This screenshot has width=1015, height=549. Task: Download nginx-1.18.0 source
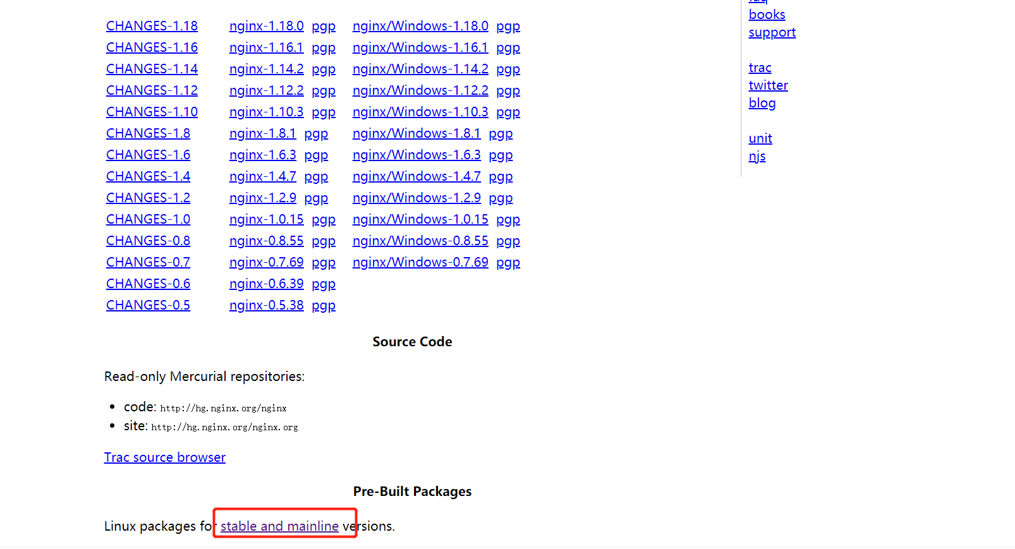coord(266,26)
